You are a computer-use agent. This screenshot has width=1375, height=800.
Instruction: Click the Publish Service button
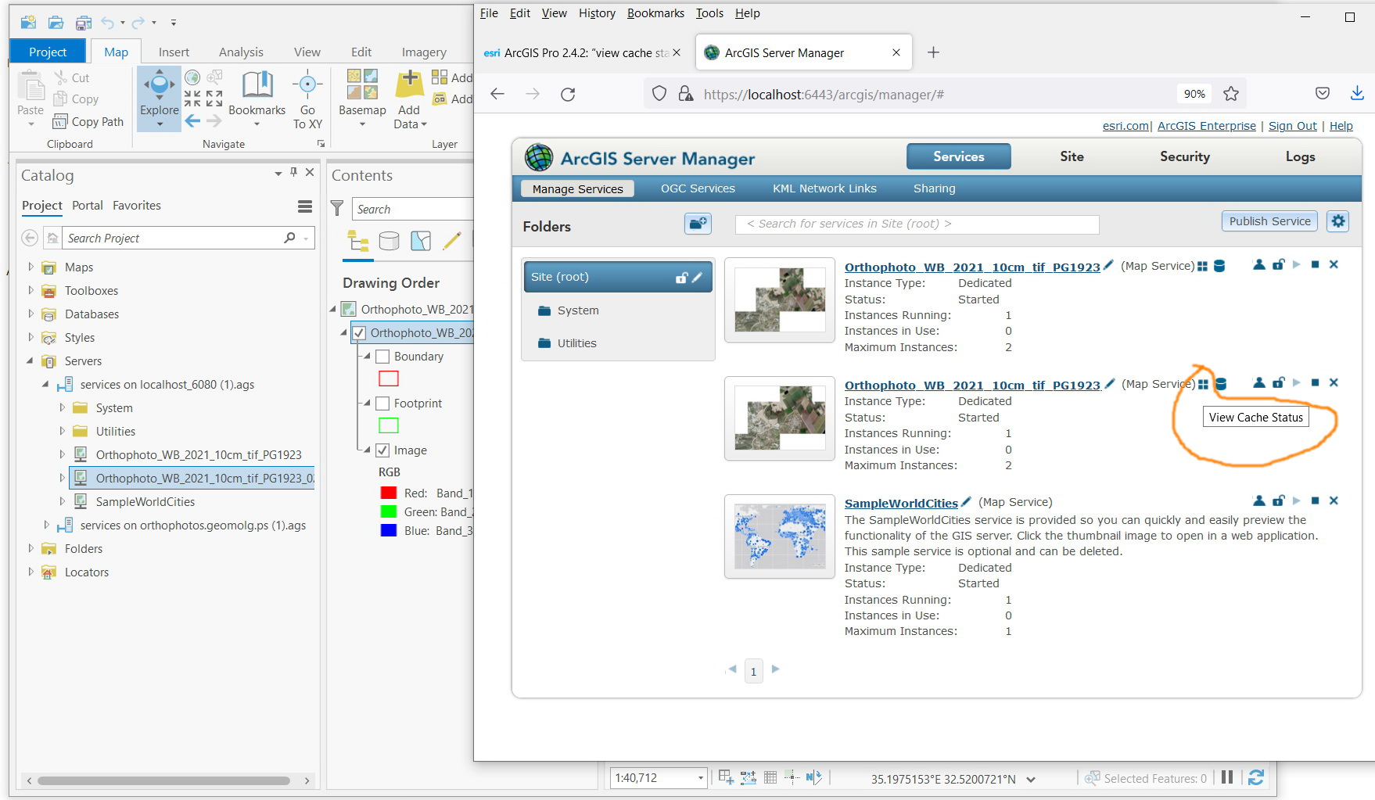[1268, 221]
